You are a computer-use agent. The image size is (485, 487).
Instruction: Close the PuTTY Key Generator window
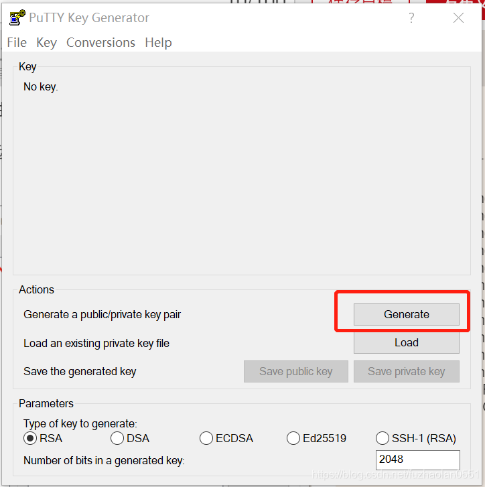458,17
